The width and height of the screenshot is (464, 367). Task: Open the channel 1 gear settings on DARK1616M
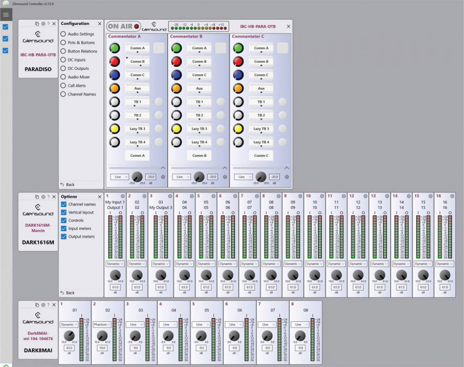click(x=123, y=196)
